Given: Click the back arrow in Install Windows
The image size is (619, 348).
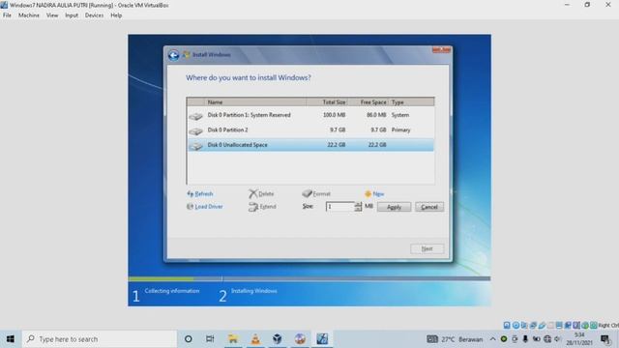Looking at the screenshot, I should [x=173, y=55].
